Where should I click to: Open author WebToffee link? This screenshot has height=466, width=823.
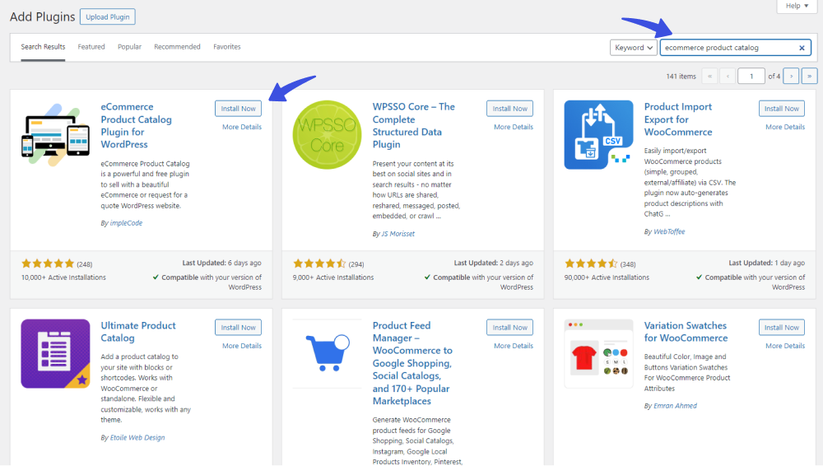[x=669, y=231]
